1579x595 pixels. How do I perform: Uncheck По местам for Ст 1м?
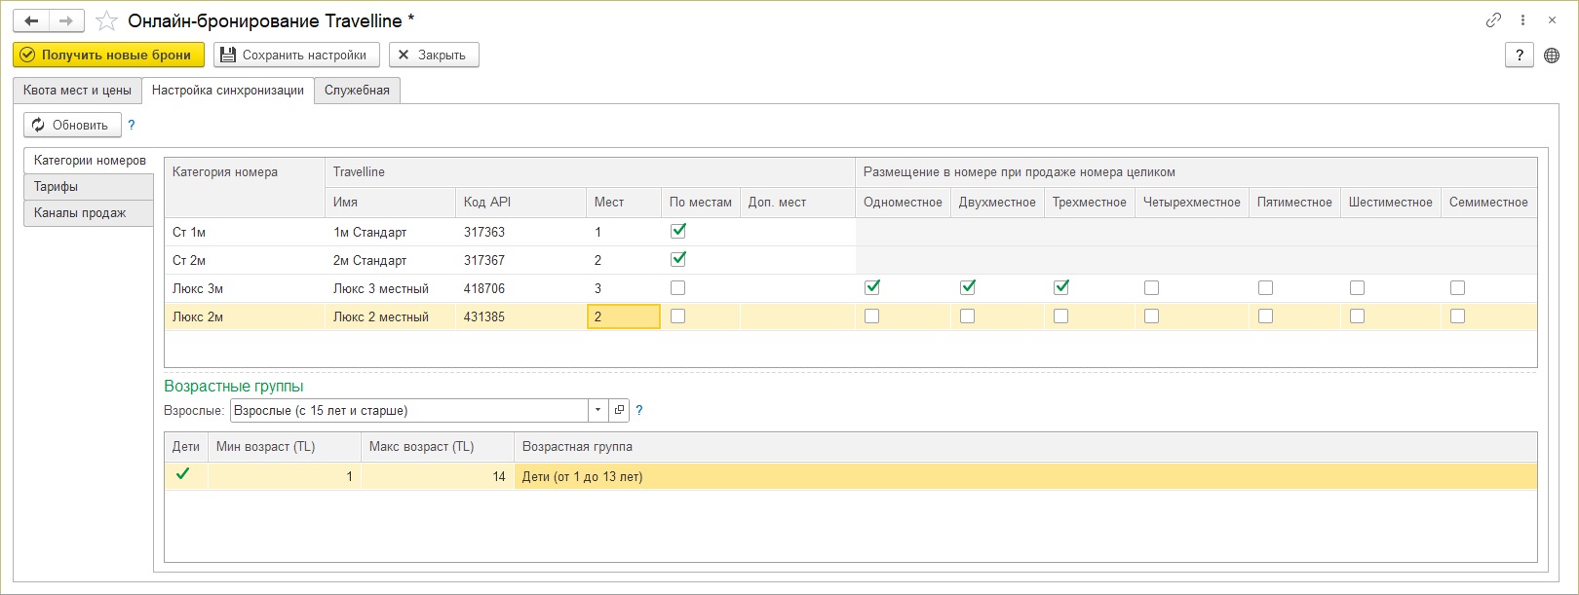tap(678, 231)
